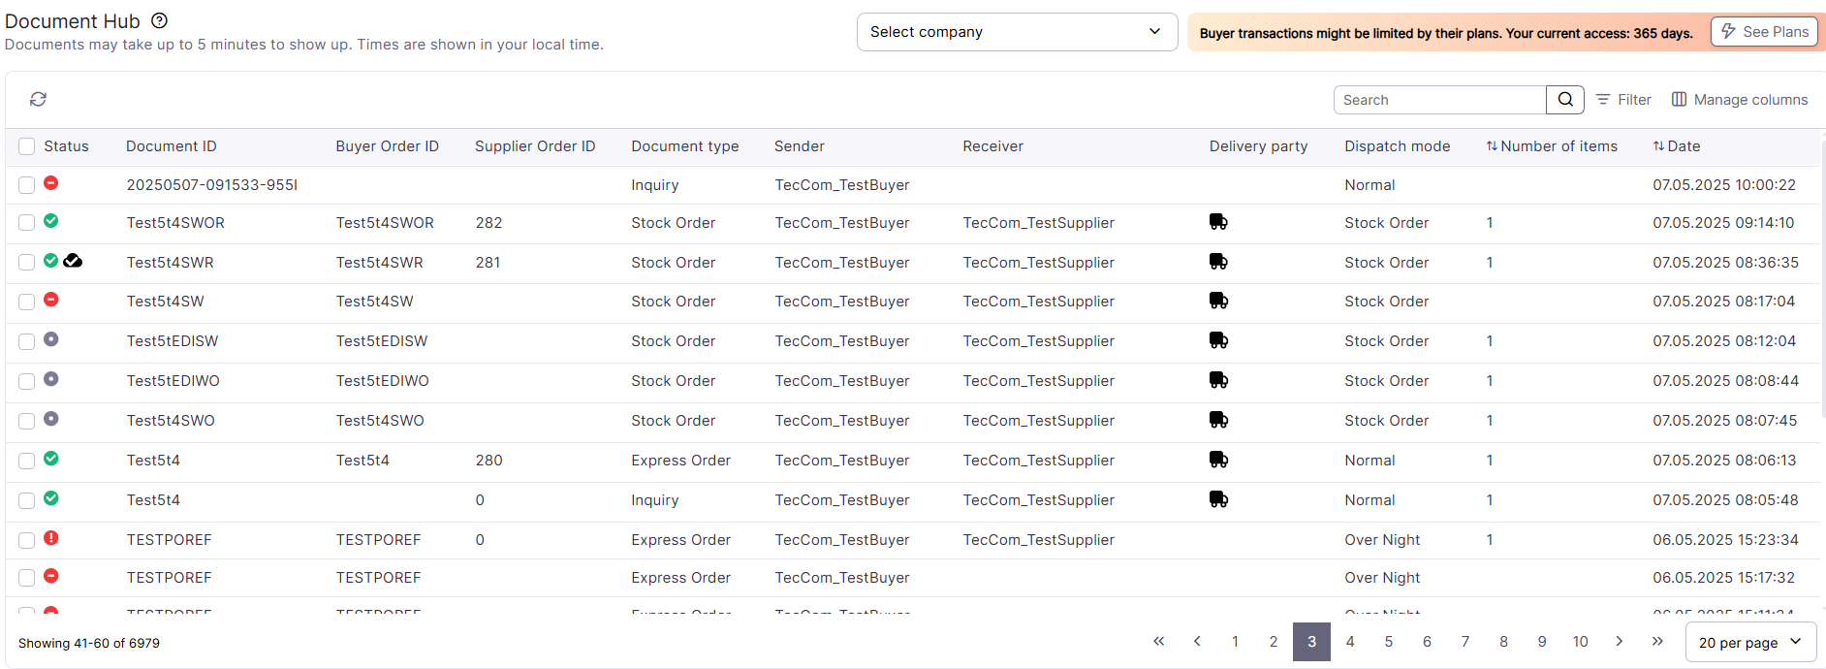This screenshot has height=669, width=1826.
Task: Tick the checkbox for Test5tEDISW
Action: 27,341
